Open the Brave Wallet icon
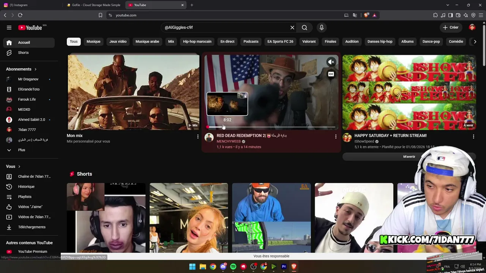 pos(458,15)
